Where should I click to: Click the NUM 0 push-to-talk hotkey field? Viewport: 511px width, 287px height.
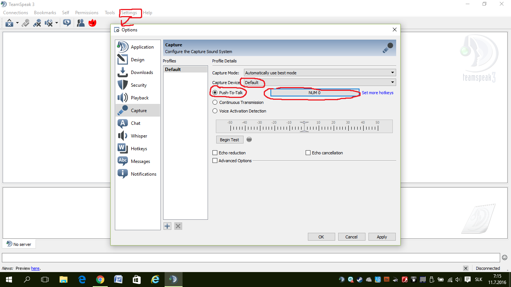315,93
